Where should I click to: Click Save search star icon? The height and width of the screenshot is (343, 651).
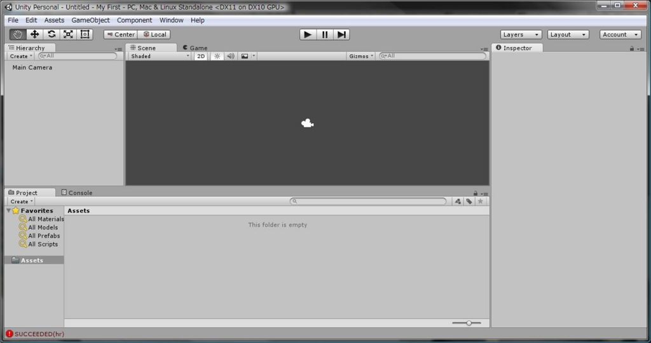pyautogui.click(x=481, y=201)
